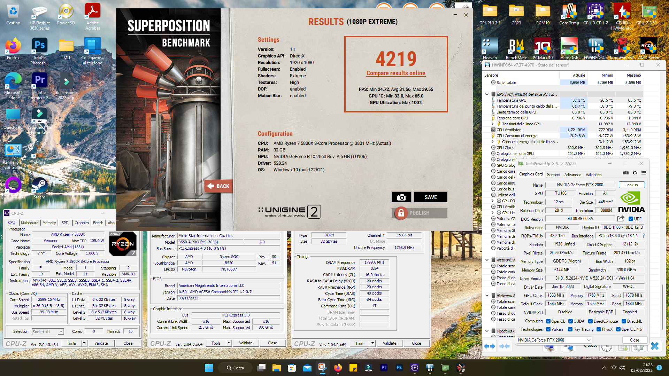Show hidden system tray icons

pyautogui.click(x=604, y=368)
